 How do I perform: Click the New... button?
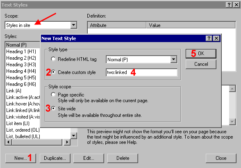tap(20, 158)
